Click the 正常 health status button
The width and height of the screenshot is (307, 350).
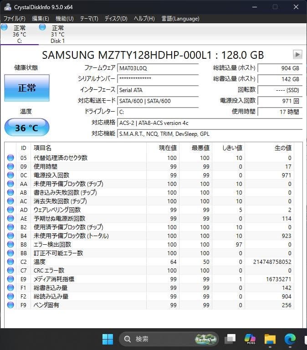point(27,88)
